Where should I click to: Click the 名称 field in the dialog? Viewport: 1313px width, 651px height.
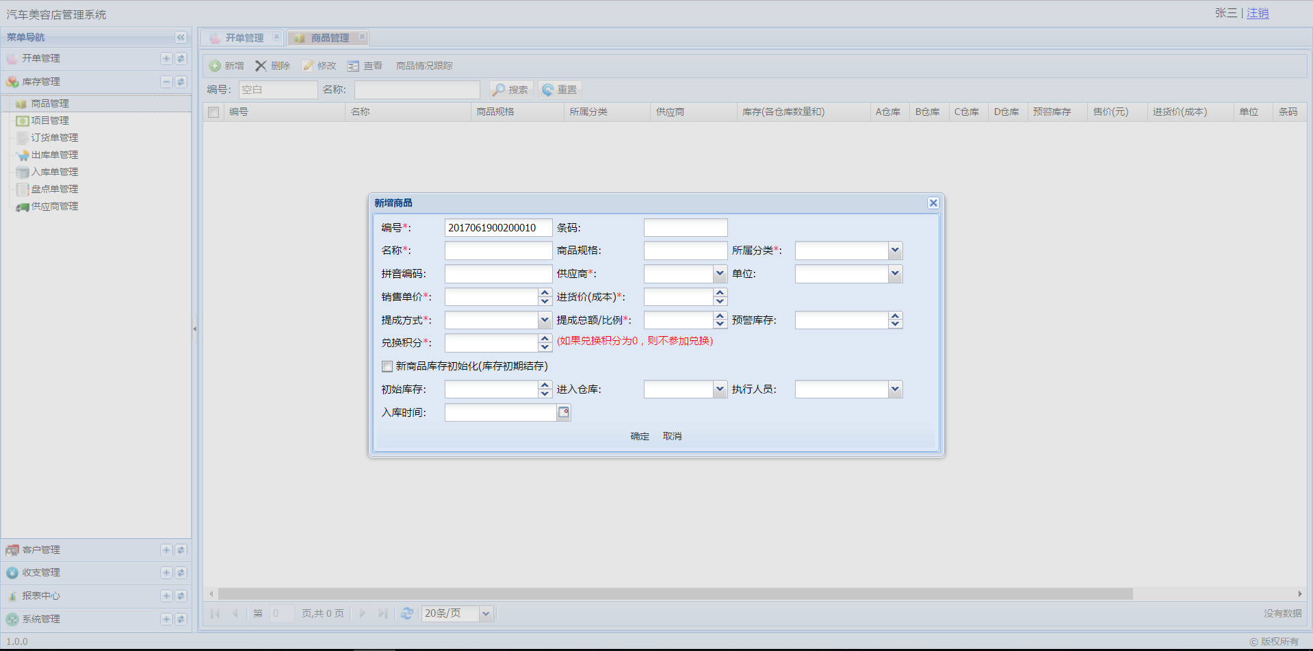click(x=498, y=251)
